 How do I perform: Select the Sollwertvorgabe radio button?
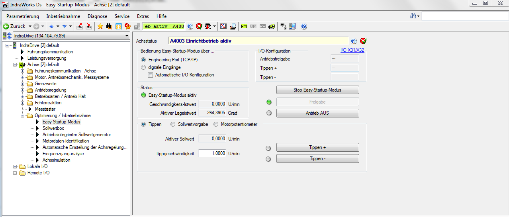173,124
